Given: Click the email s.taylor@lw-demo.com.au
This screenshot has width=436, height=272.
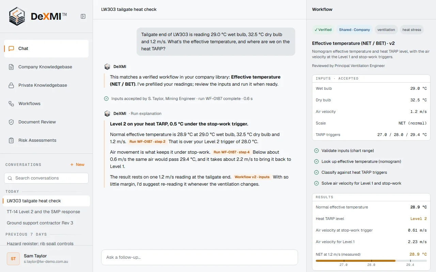Looking at the screenshot, I should (x=46, y=262).
